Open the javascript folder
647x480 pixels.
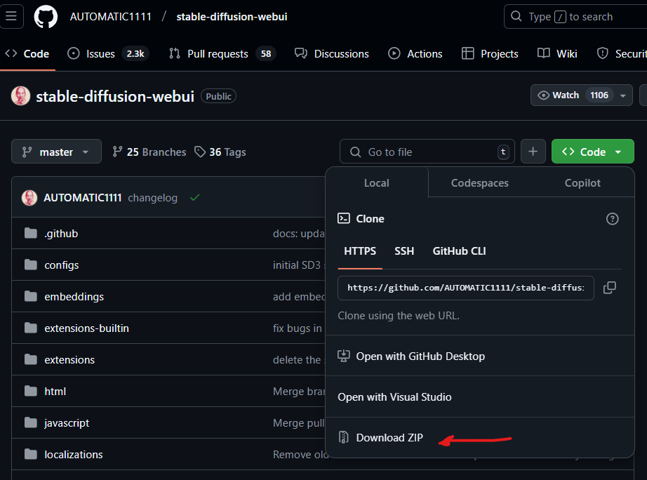coord(67,423)
